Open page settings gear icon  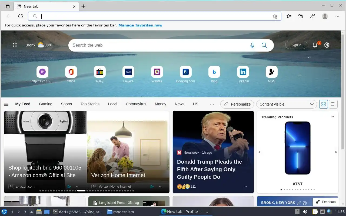327,45
